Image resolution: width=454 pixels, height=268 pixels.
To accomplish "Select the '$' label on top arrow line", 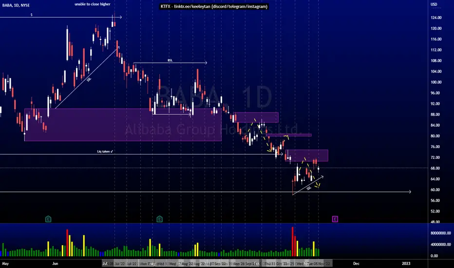I will point(32,15).
